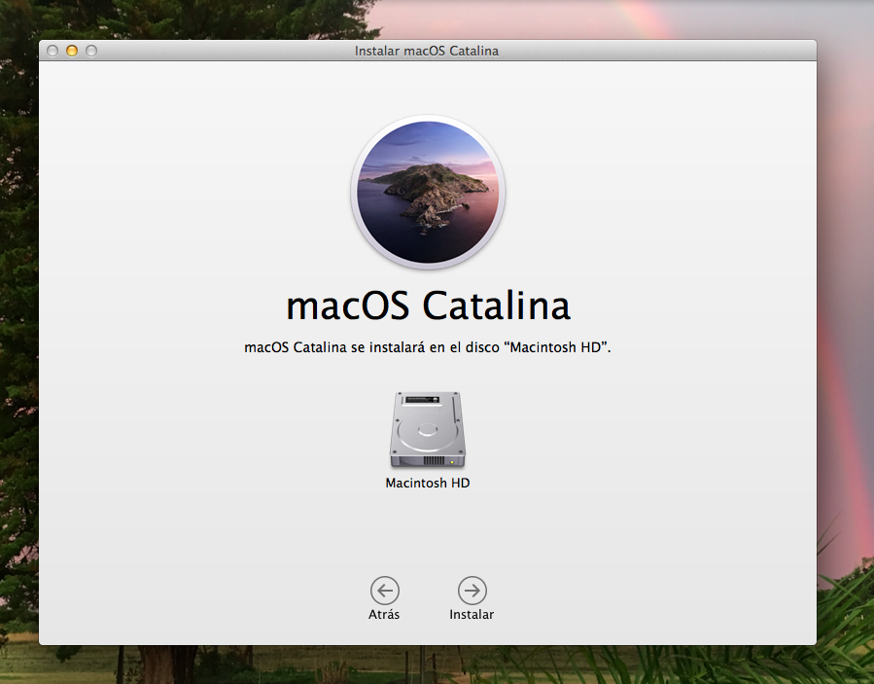Viewport: 874px width, 684px height.
Task: Minimize the installer with the yellow button
Action: coord(72,51)
